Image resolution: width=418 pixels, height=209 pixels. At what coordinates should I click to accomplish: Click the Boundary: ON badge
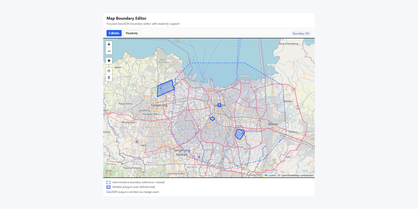[x=301, y=33]
